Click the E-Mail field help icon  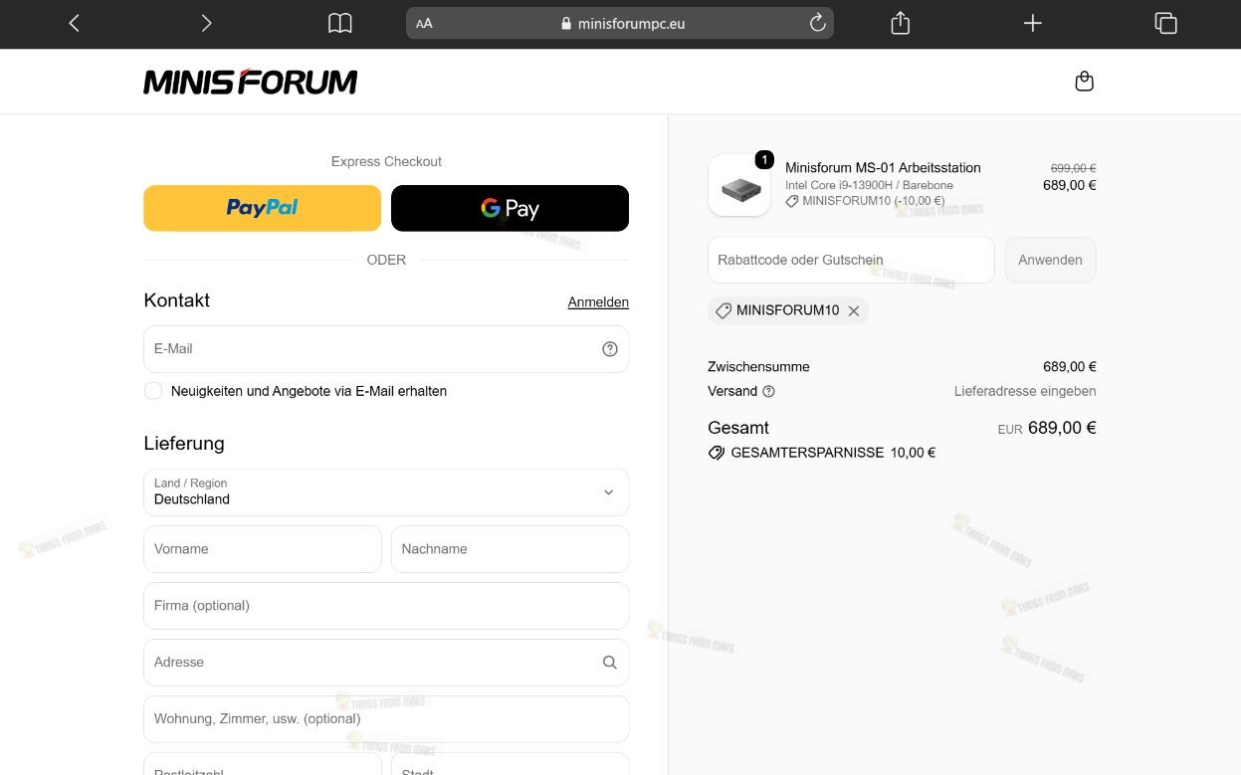[x=610, y=349]
